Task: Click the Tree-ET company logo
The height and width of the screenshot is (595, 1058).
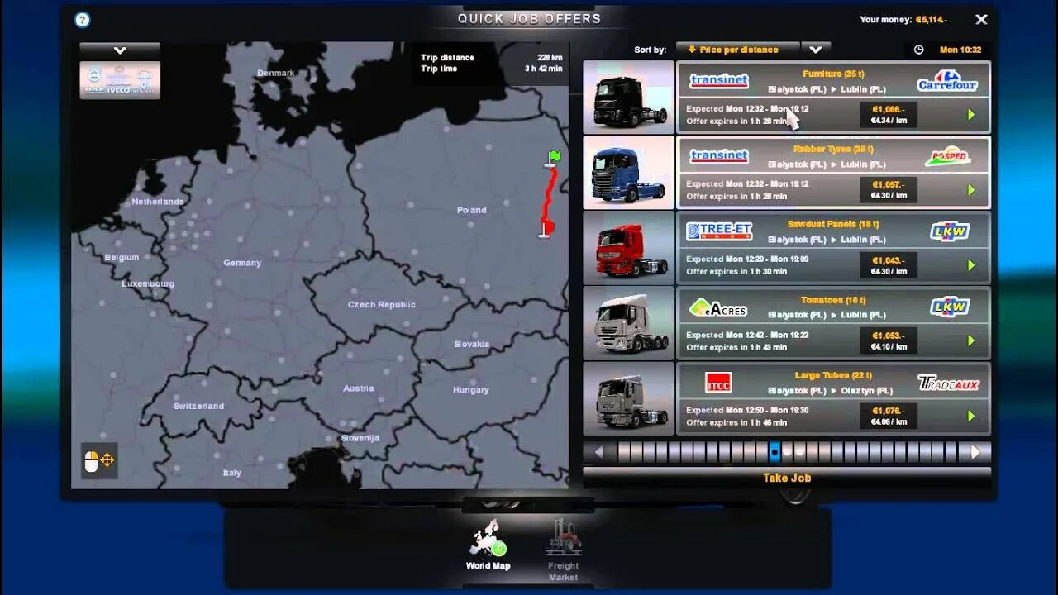Action: click(x=719, y=231)
